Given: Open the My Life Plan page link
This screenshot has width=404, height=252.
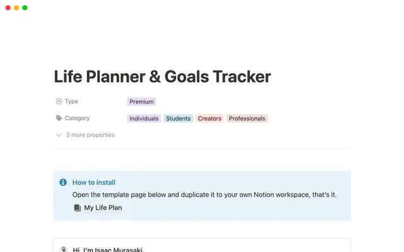Looking at the screenshot, I should point(103,208).
